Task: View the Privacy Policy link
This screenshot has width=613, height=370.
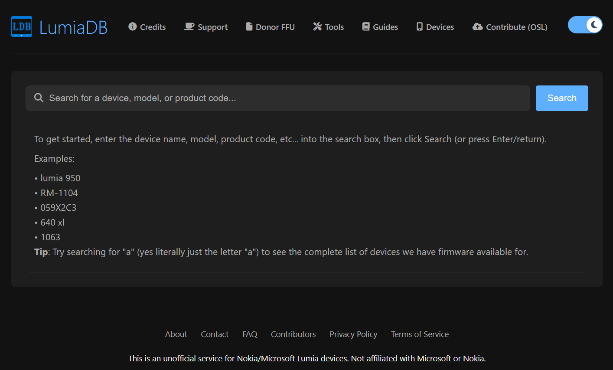Action: pyautogui.click(x=353, y=334)
